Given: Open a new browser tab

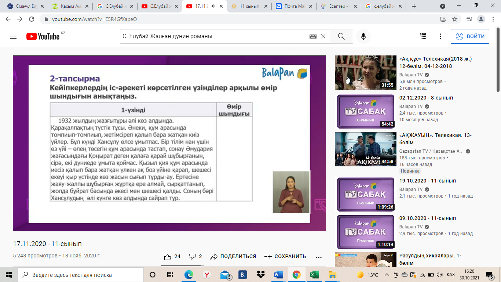Looking at the screenshot, I should [414, 6].
